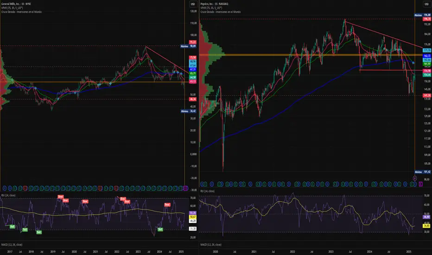Select VPVR indicator legend on General Mills chart
The image size is (432, 255).
[x=12, y=8]
